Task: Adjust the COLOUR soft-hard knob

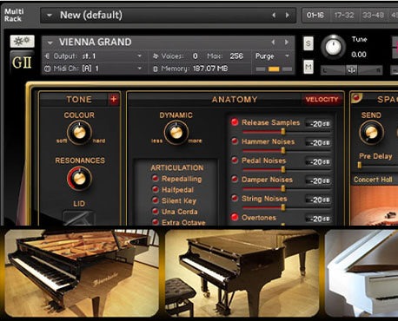Action: (79, 132)
